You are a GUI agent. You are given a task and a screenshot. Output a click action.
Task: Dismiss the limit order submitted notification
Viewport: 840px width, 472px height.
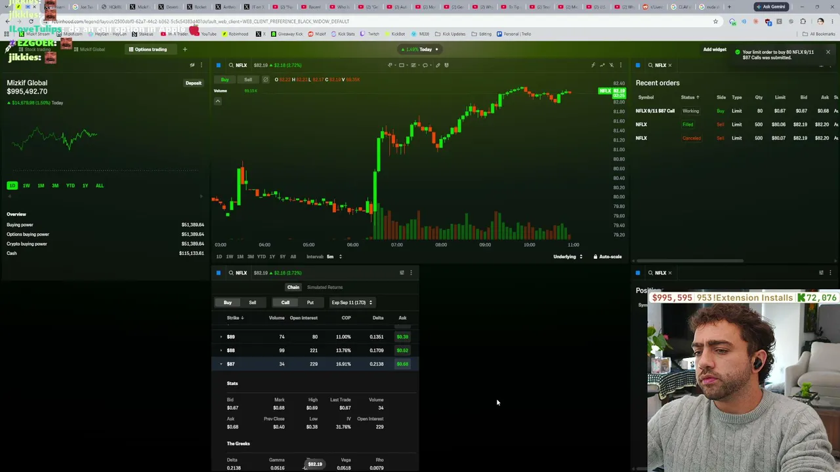828,52
